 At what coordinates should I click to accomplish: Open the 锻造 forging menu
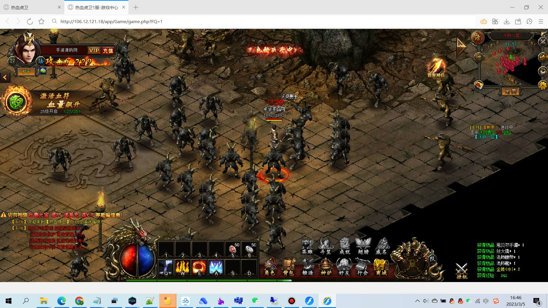(x=307, y=267)
